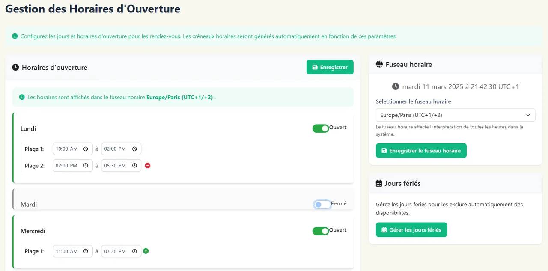548x271 pixels.
Task: Edit Lundi Plage 1 end time 02:00 PM
Action: tap(121, 149)
